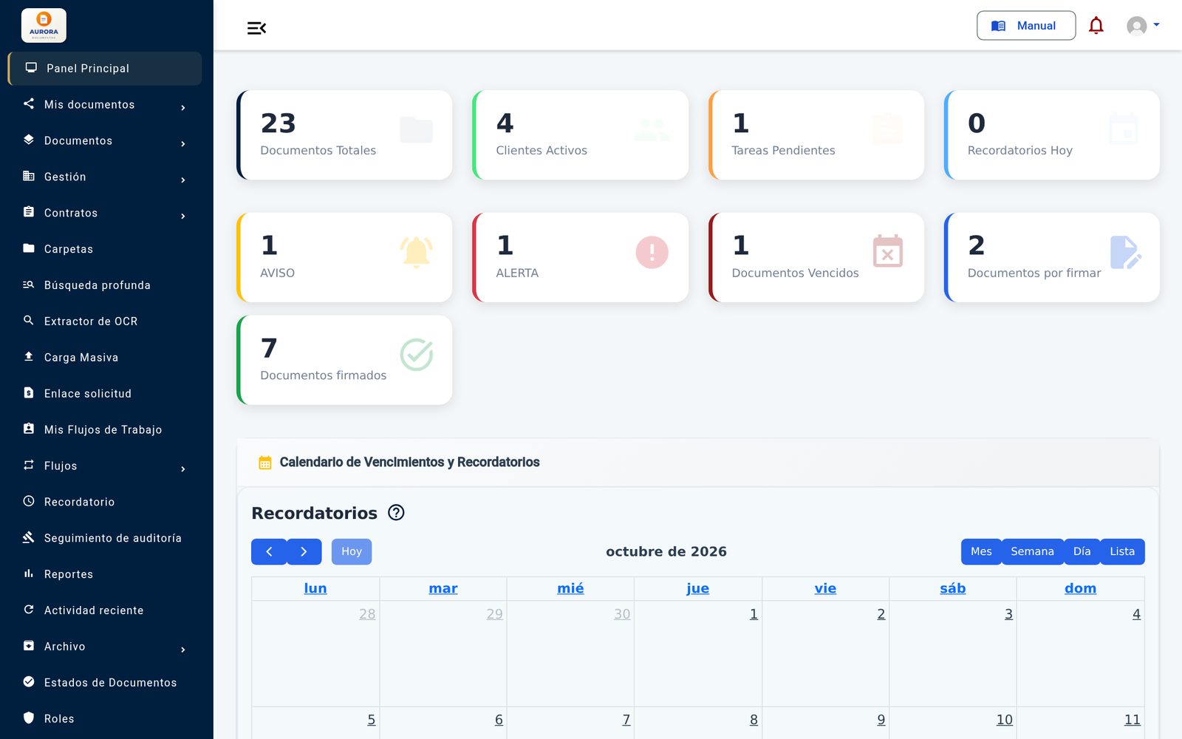1182x739 pixels.
Task: Switch calendar to Mes view
Action: click(981, 551)
